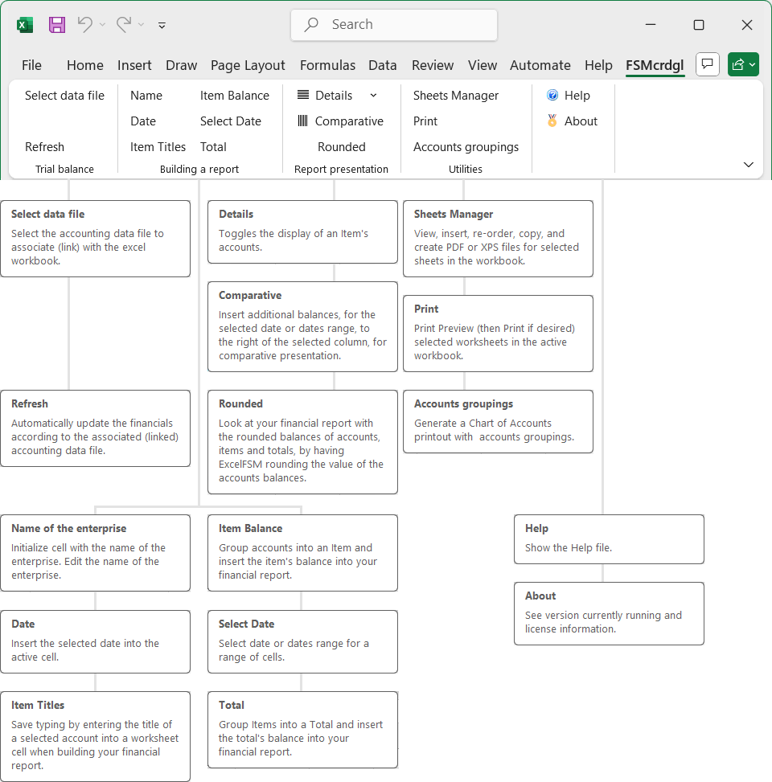Open the Comments speech bubble icon

pyautogui.click(x=708, y=64)
